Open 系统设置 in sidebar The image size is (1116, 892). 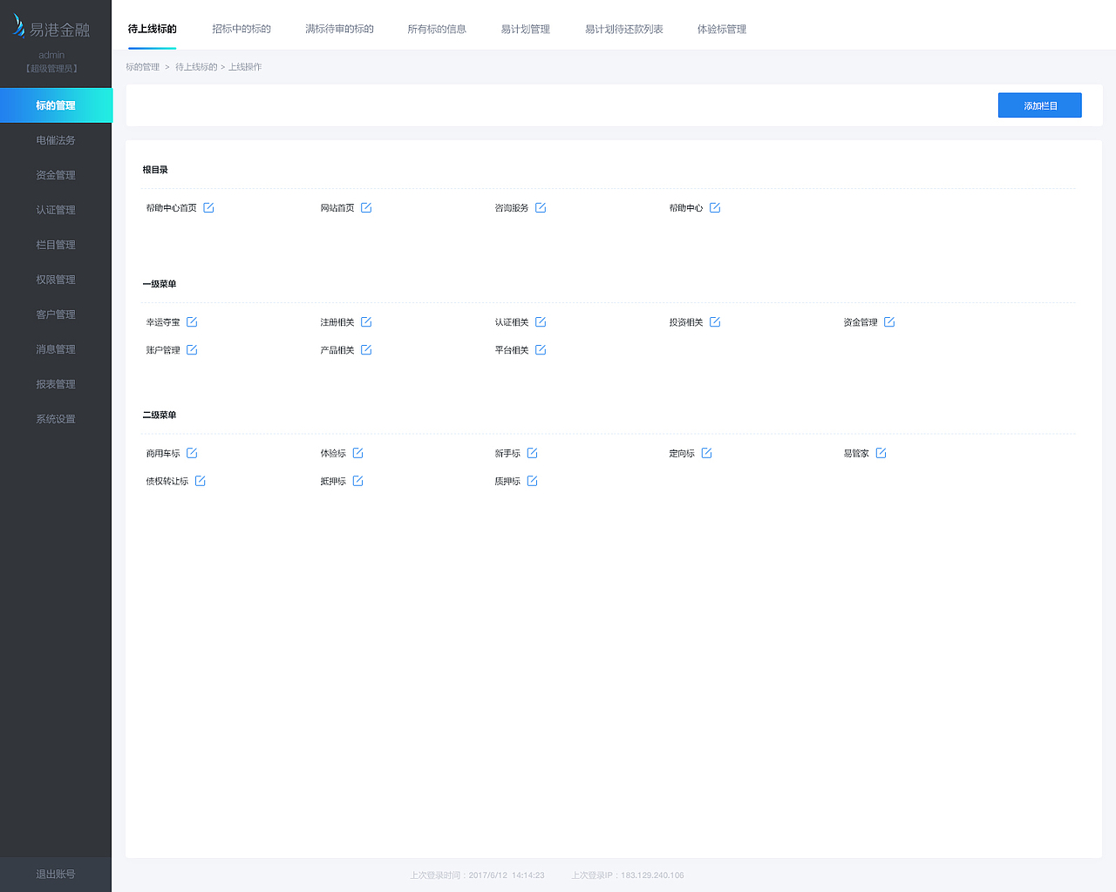click(56, 419)
